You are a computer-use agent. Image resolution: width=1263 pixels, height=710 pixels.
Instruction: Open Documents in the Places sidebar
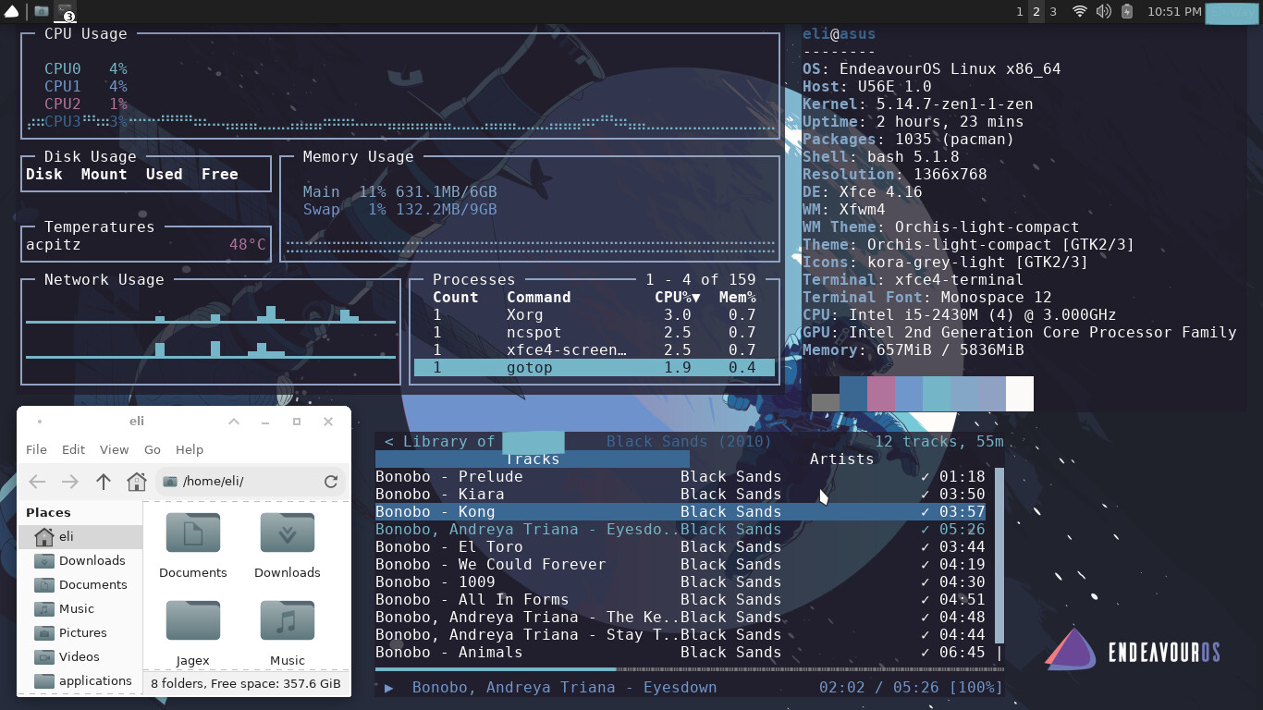80,584
